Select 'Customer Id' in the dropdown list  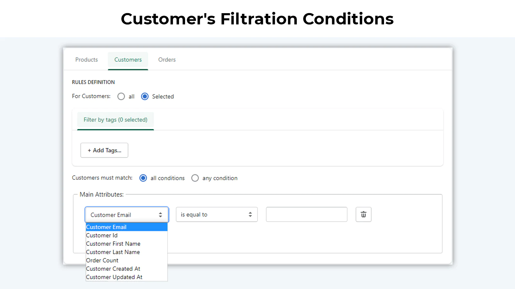point(102,235)
